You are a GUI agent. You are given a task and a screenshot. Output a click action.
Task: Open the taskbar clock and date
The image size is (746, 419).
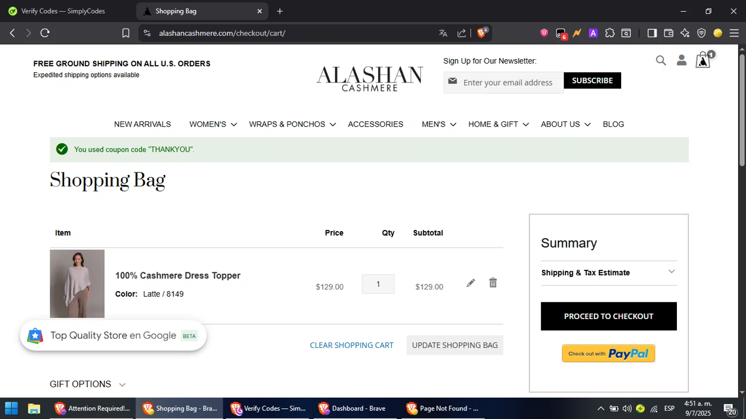point(698,409)
